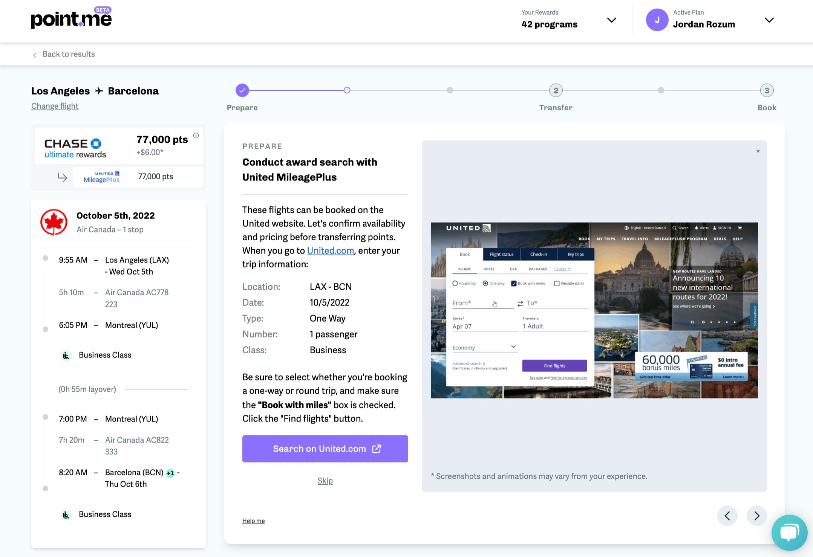Click the Air Canada maple leaf logo

(54, 222)
